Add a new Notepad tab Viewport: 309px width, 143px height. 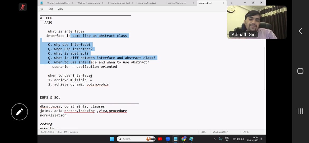pyautogui.click(x=232, y=3)
